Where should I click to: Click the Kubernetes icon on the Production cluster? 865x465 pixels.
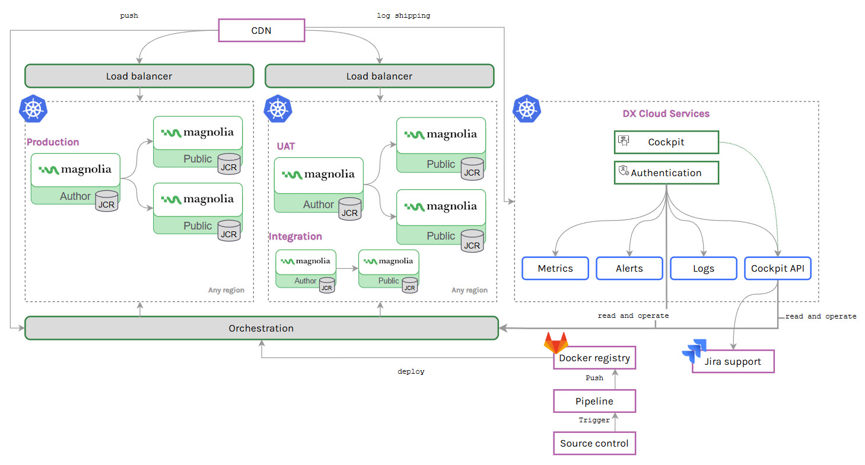33,109
